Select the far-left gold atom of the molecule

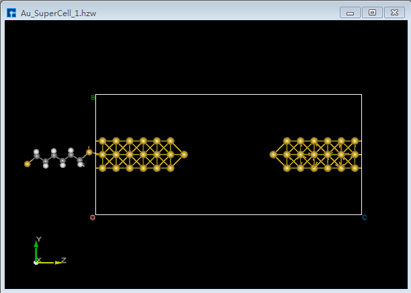(28, 164)
